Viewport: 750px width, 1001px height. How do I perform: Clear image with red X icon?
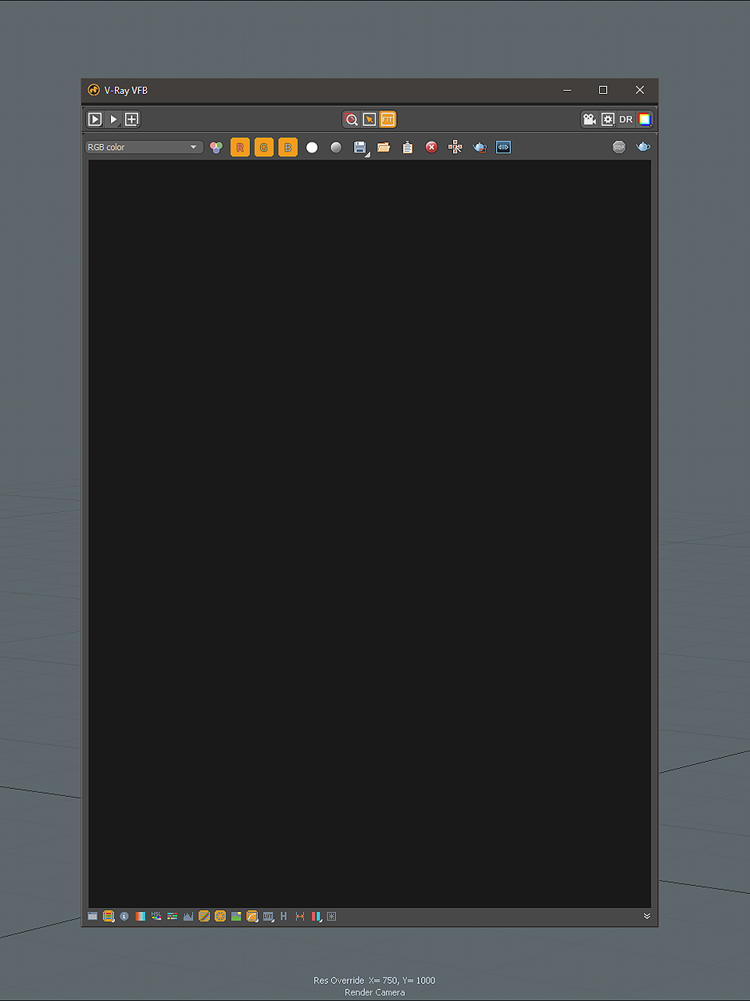[431, 147]
